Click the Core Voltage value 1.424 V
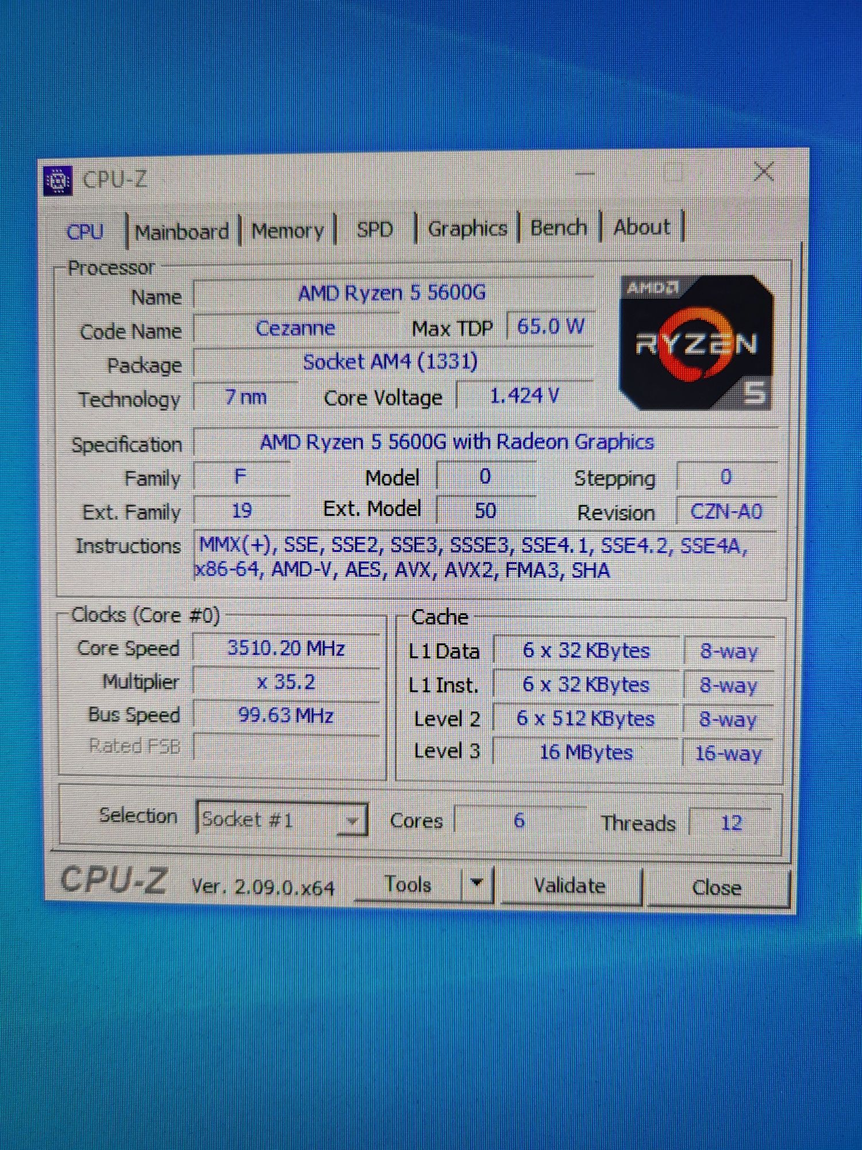Image resolution: width=862 pixels, height=1150 pixels. (524, 396)
